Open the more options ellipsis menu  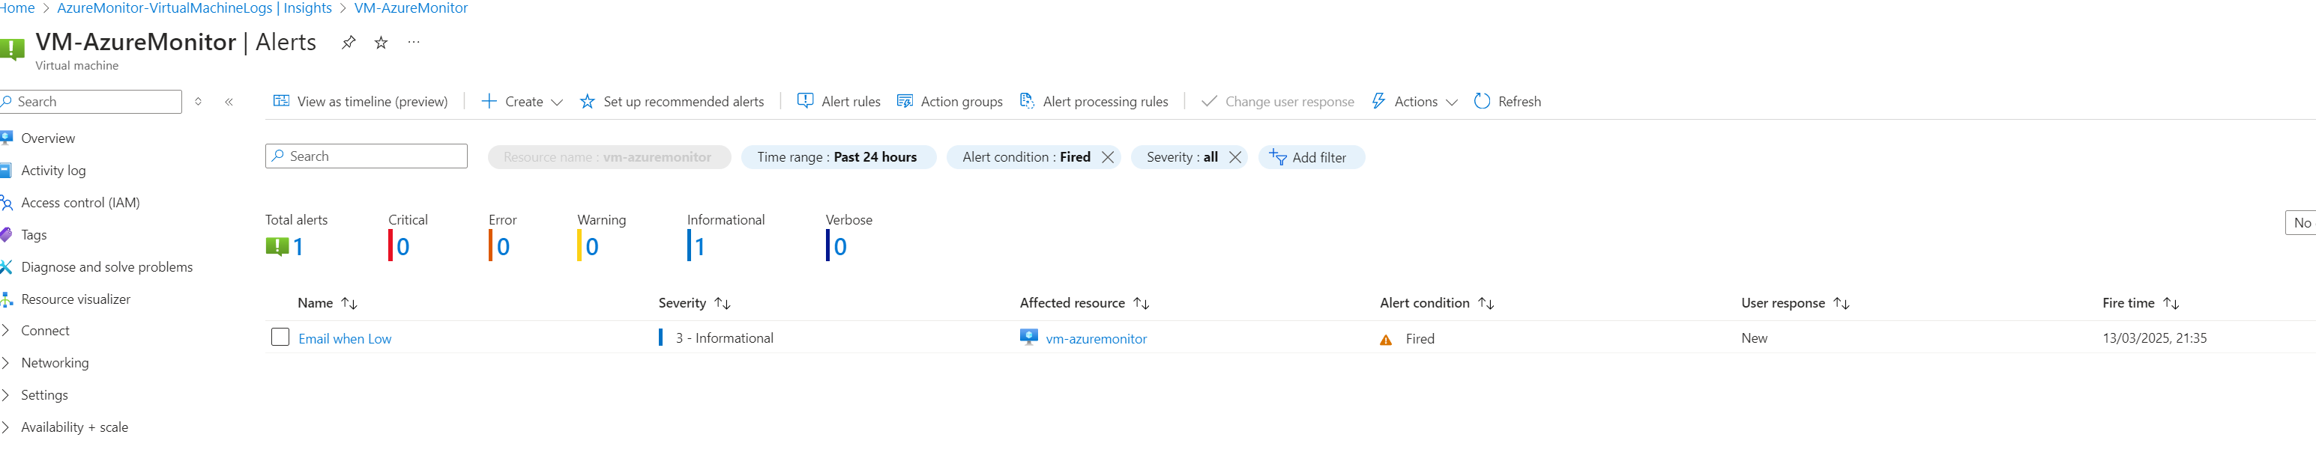(414, 42)
